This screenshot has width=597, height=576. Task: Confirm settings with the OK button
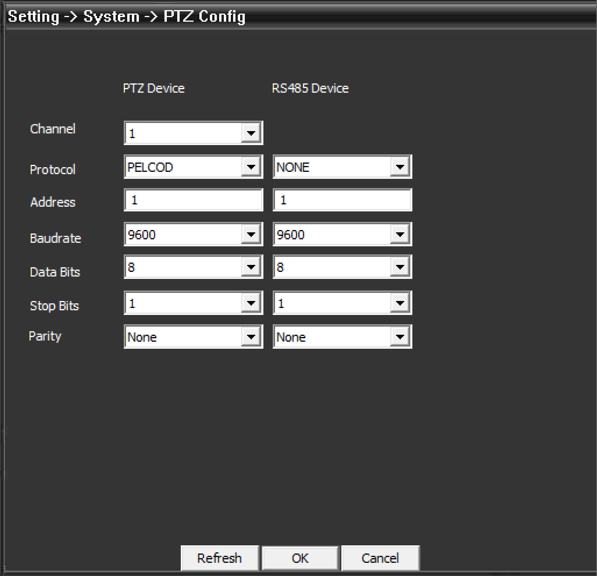pos(300,558)
